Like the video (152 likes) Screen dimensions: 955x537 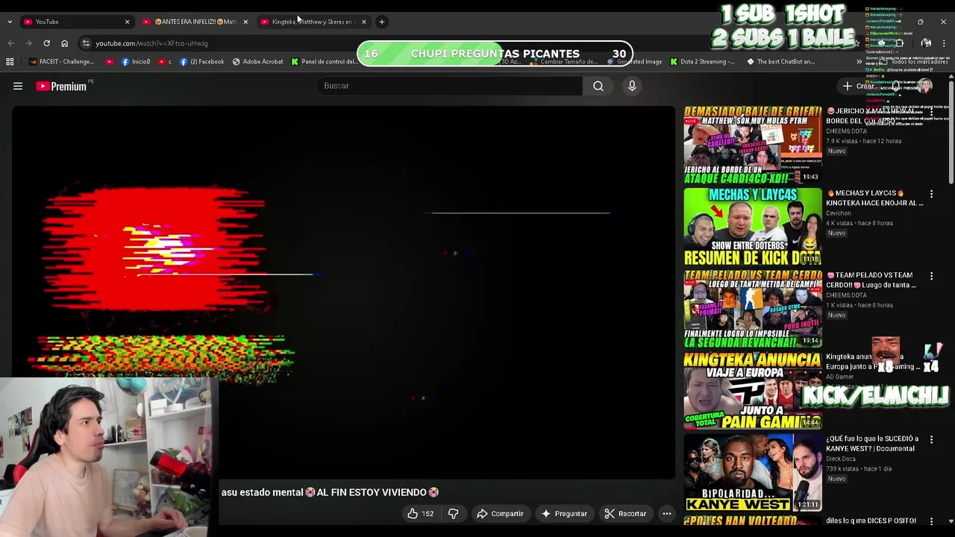coord(420,514)
